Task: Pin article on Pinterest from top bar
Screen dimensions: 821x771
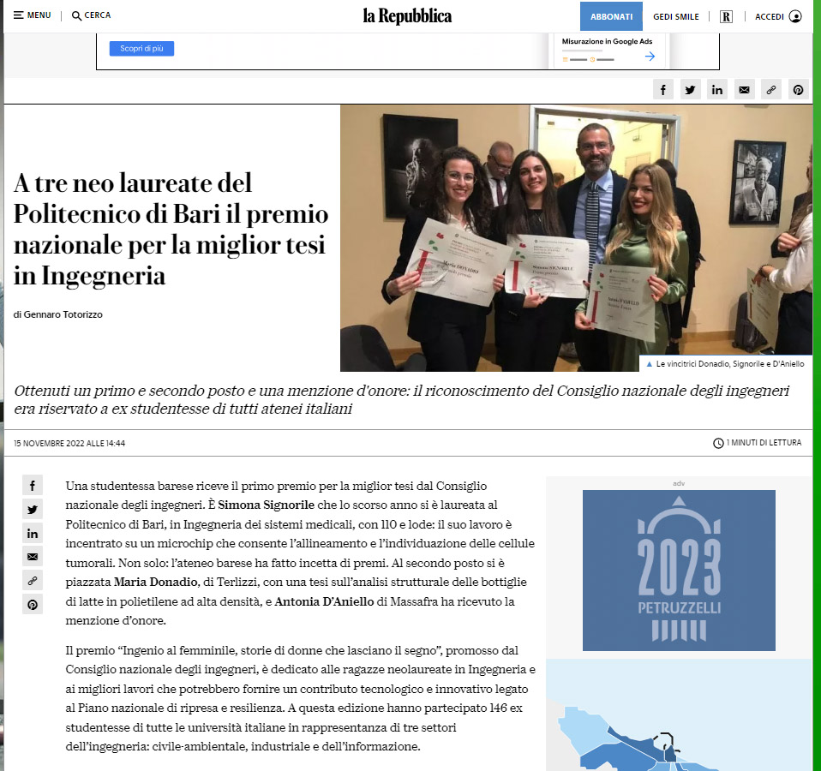Action: pos(798,90)
